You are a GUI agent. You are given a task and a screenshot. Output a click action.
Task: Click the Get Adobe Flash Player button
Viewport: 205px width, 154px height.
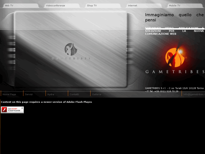click(x=12, y=110)
